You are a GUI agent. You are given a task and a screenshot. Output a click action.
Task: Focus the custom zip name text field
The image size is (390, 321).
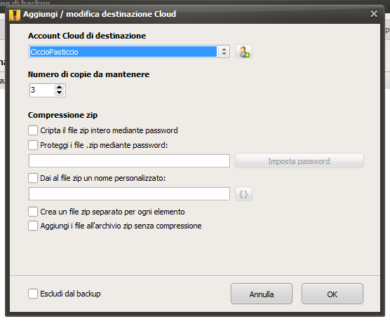click(x=129, y=194)
